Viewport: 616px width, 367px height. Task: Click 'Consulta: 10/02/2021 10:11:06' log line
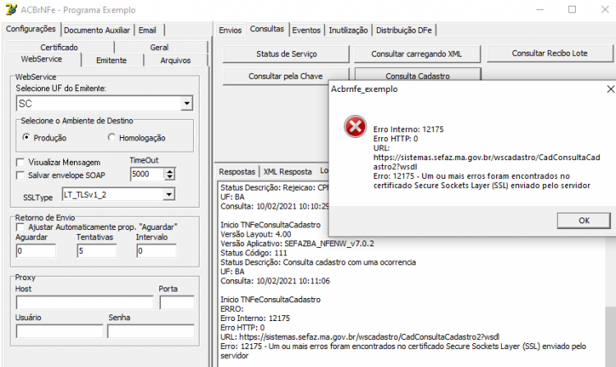coord(275,281)
